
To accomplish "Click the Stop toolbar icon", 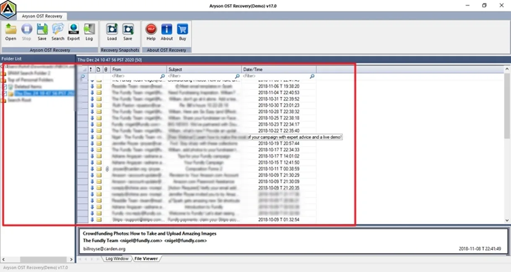I will pyautogui.click(x=26, y=29).
